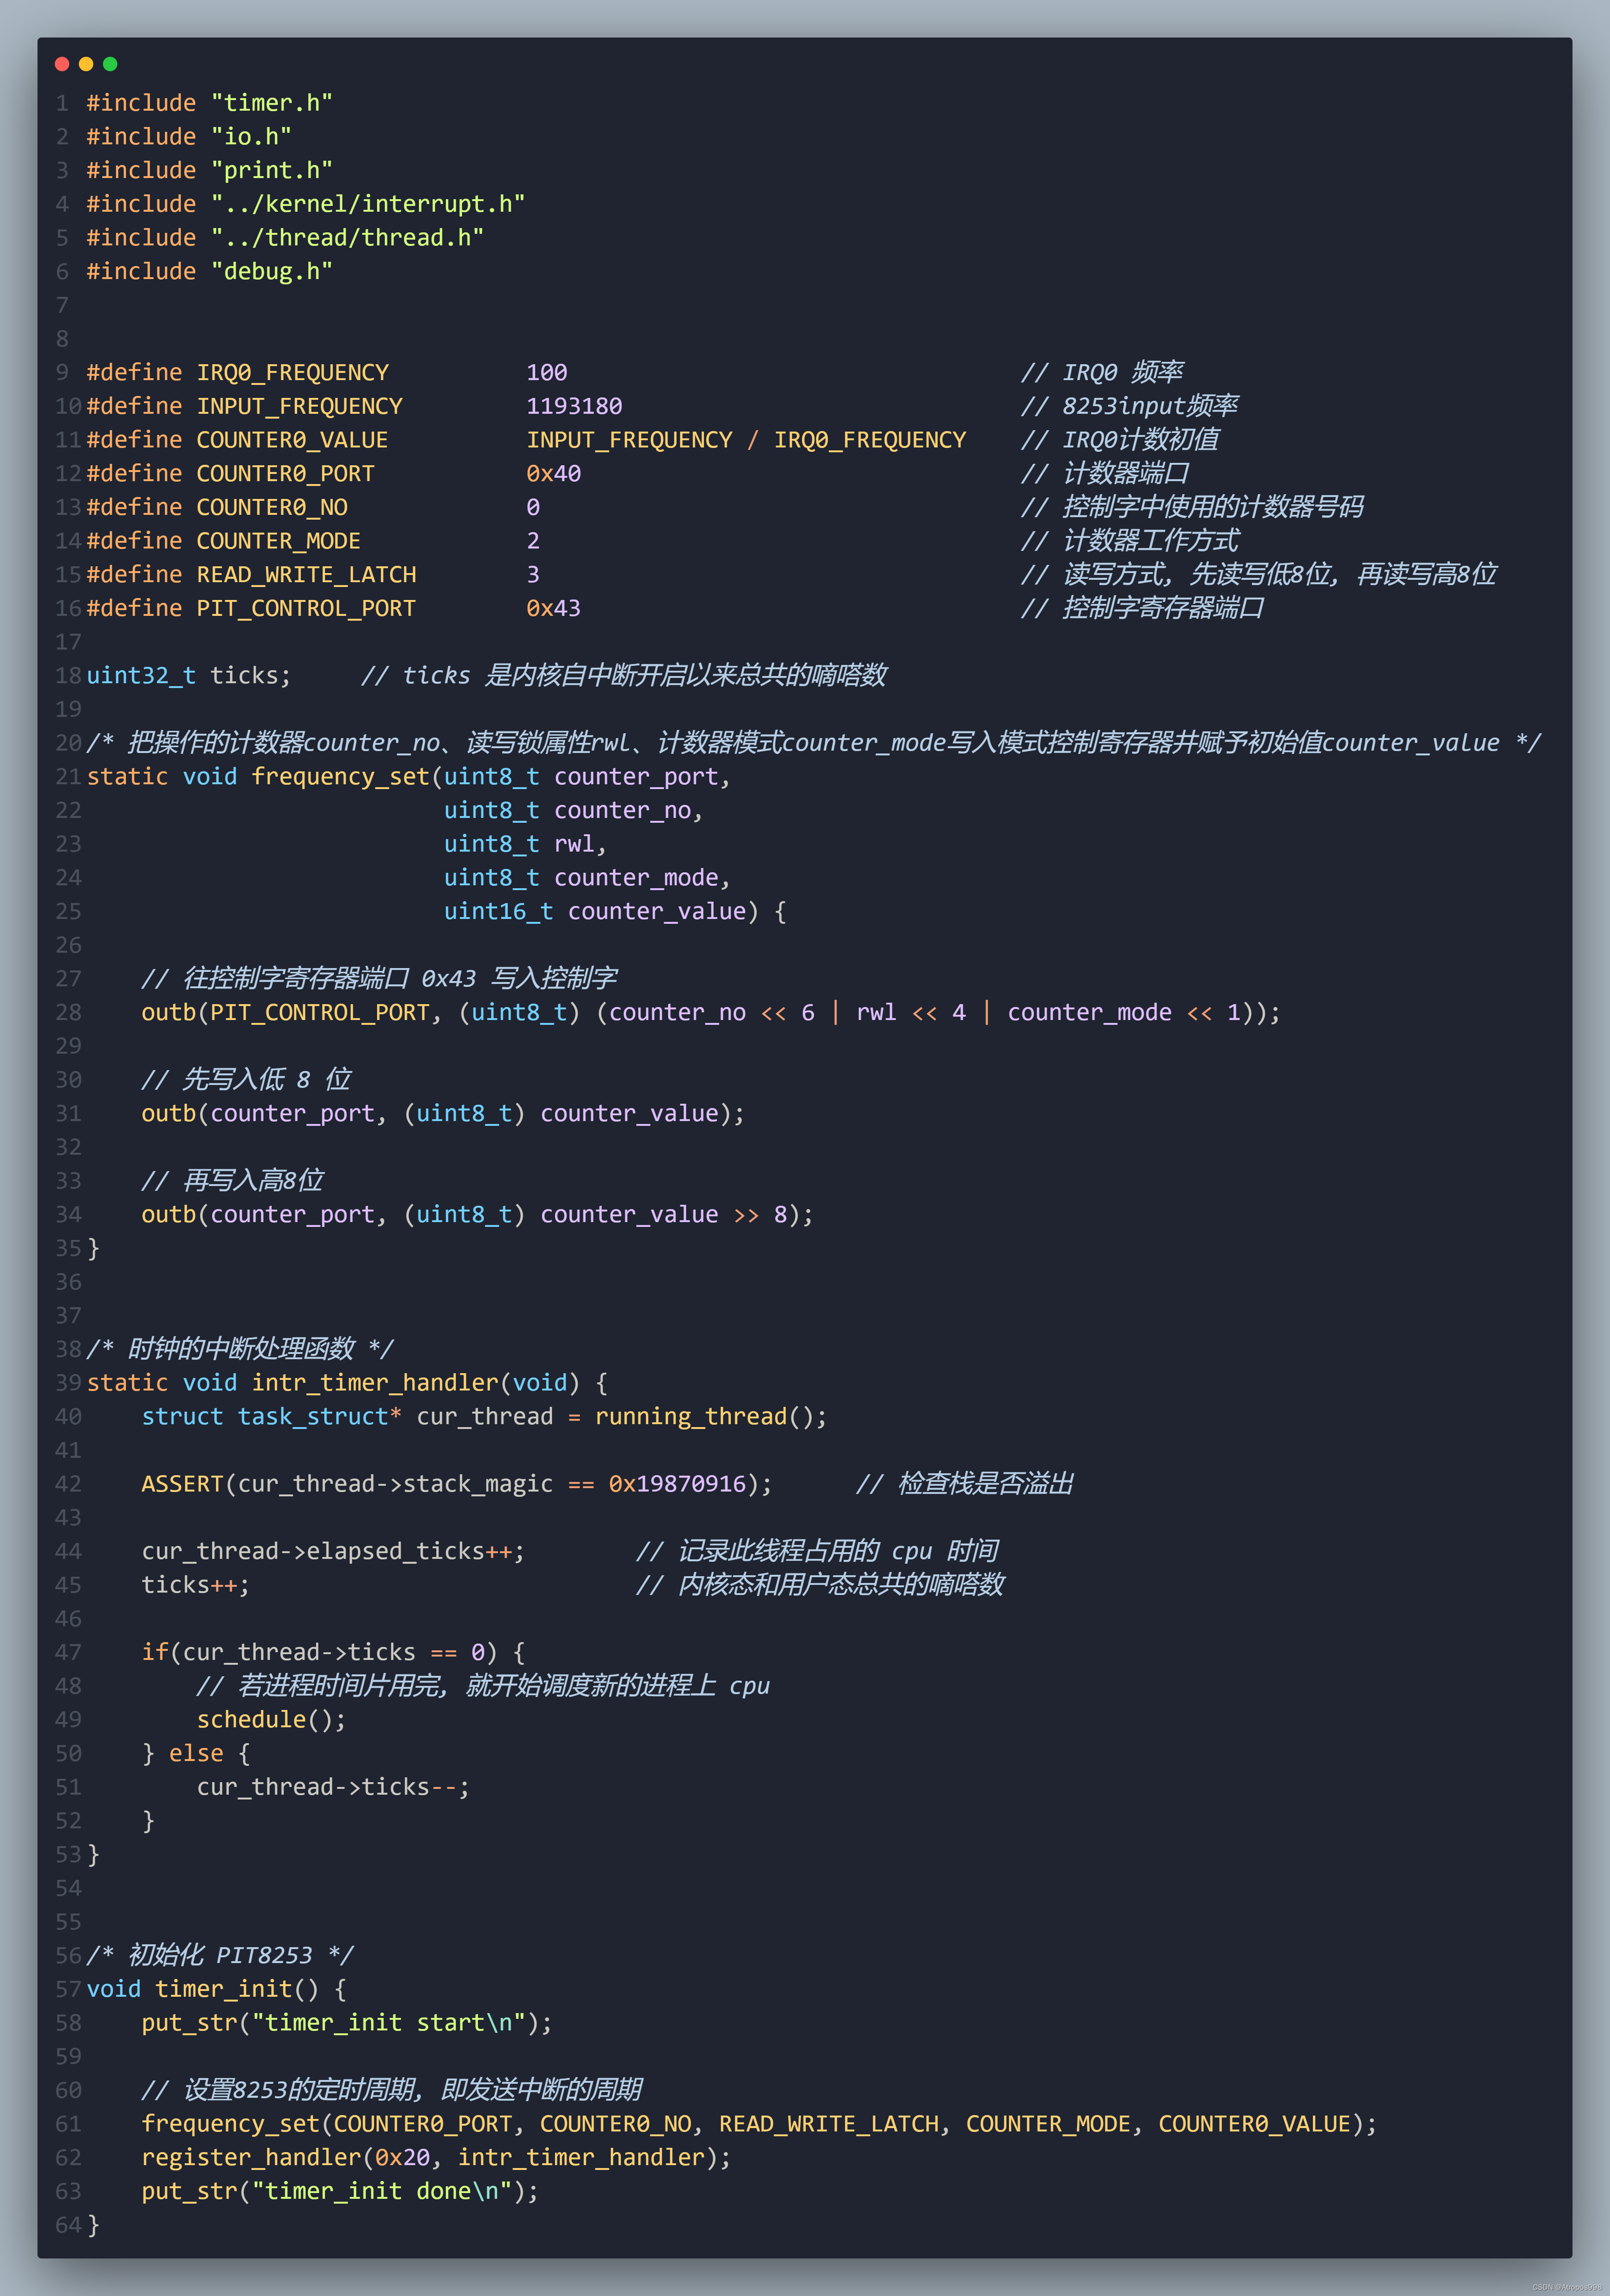Click the COUNTER0_VALUE argument on line 61

[1254, 2124]
